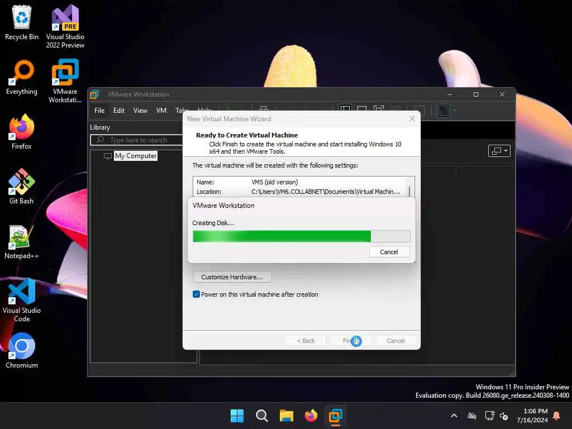Click the 'Library' panel heading
This screenshot has width=572, height=429.
[100, 127]
